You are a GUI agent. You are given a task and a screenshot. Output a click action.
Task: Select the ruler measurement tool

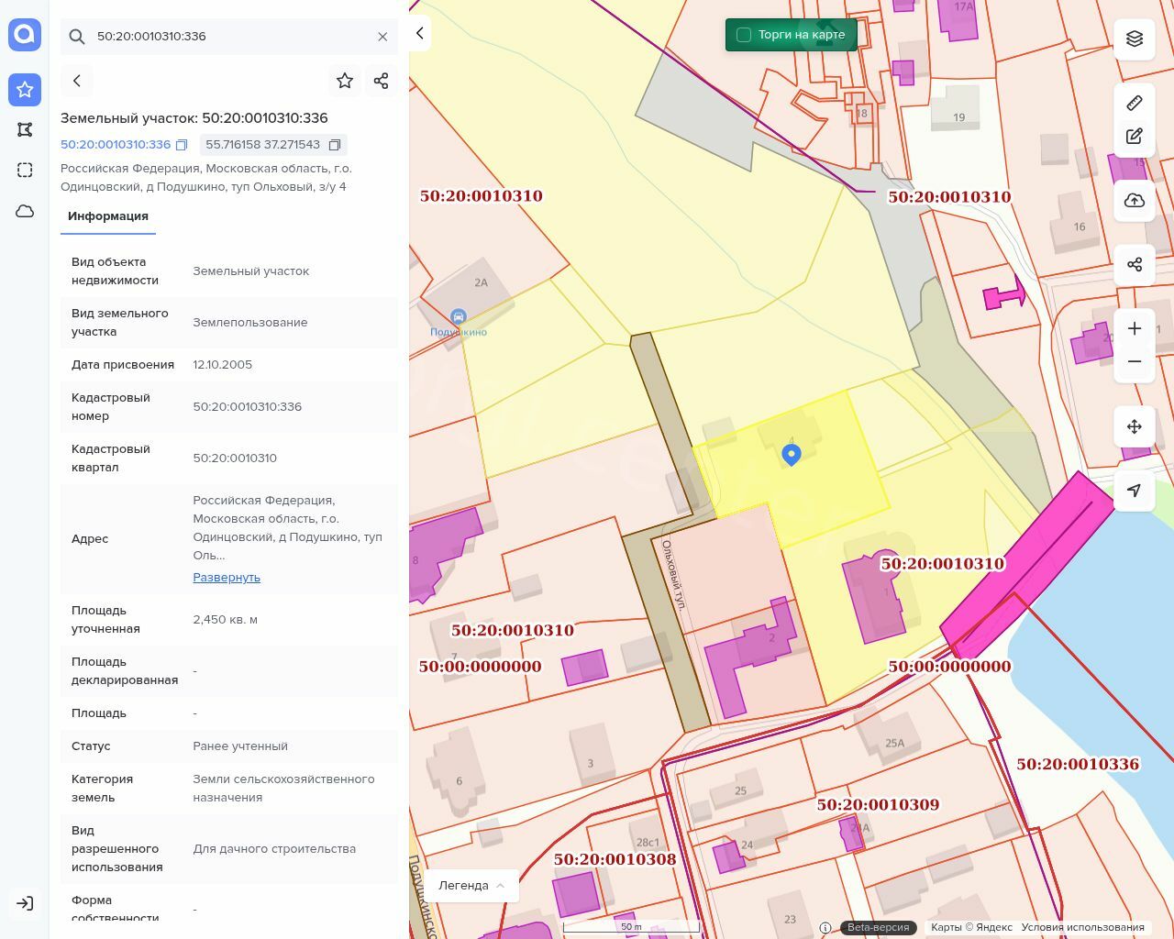[1135, 103]
